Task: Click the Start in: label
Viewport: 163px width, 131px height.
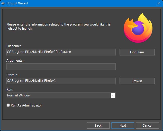Action: click(12, 75)
